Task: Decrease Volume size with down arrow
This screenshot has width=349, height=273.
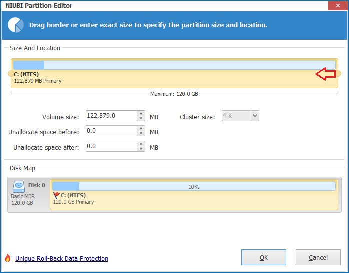Action: (x=141, y=118)
